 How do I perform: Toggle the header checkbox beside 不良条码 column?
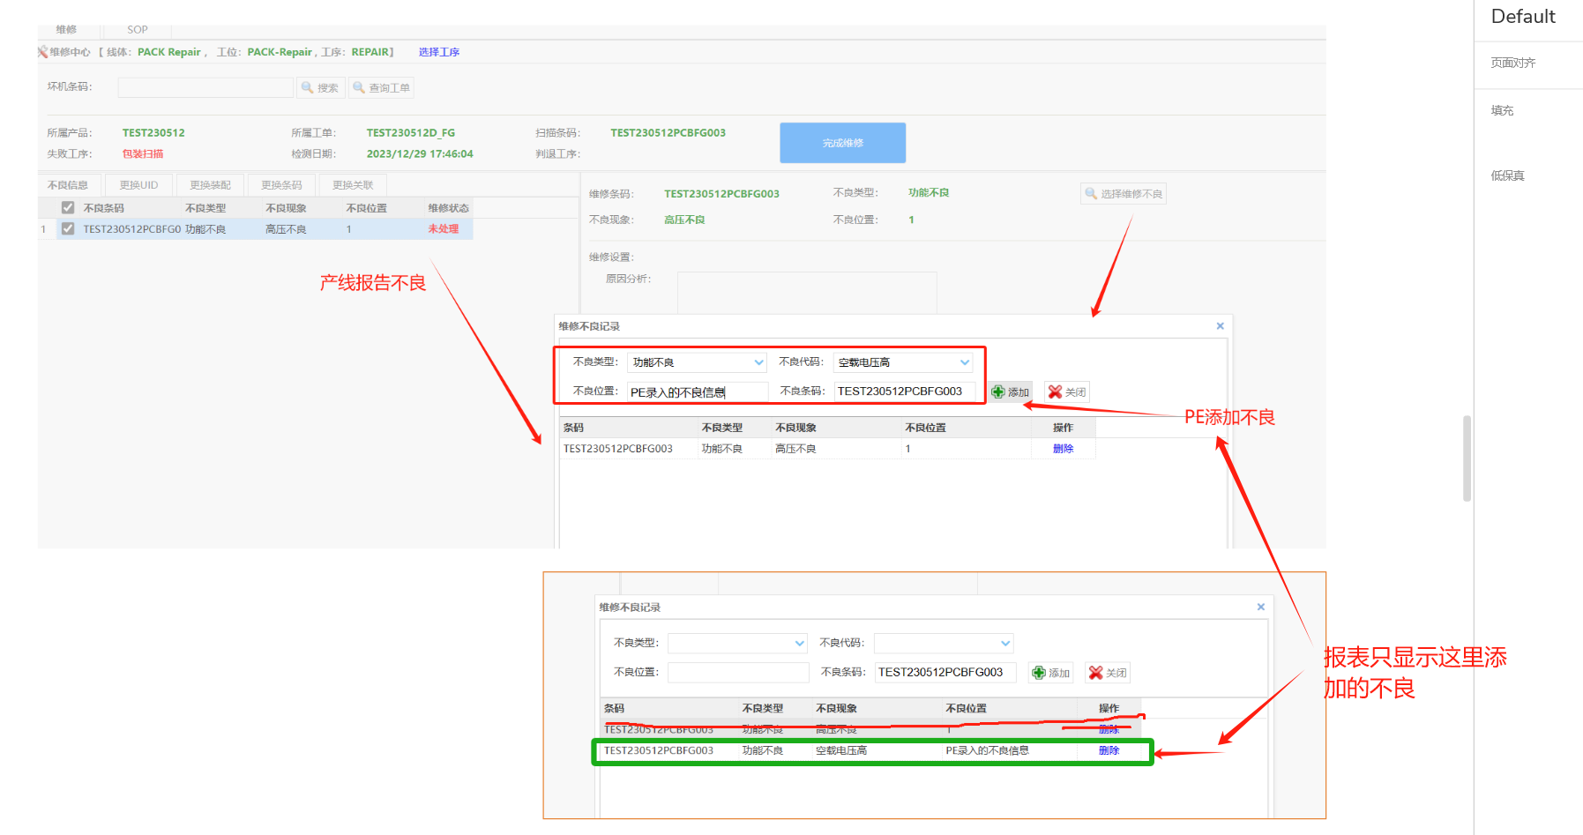pos(68,208)
